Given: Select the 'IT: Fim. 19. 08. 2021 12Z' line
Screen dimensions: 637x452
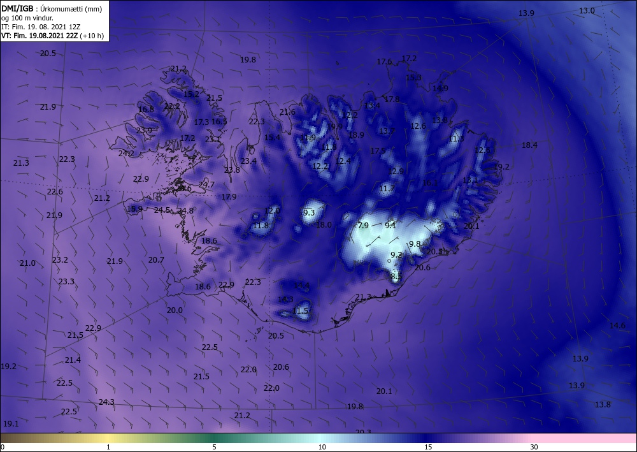Looking at the screenshot, I should coord(41,26).
